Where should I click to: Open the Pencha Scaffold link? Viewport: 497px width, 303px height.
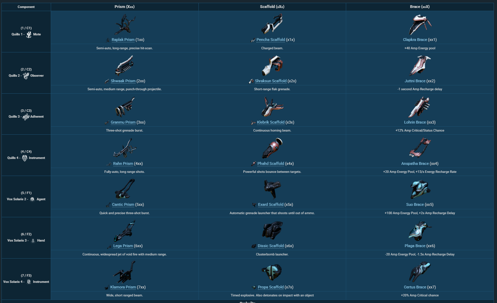point(271,40)
